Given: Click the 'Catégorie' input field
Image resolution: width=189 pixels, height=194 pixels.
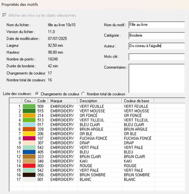Looking at the screenshot, I should [157, 36].
